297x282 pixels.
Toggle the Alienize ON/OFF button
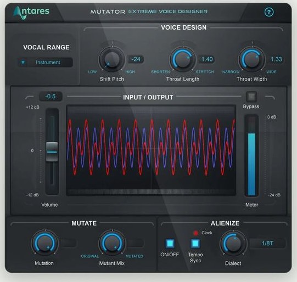(170, 244)
